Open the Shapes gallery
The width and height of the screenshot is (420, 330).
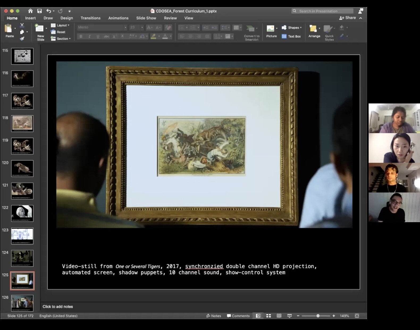pos(292,28)
